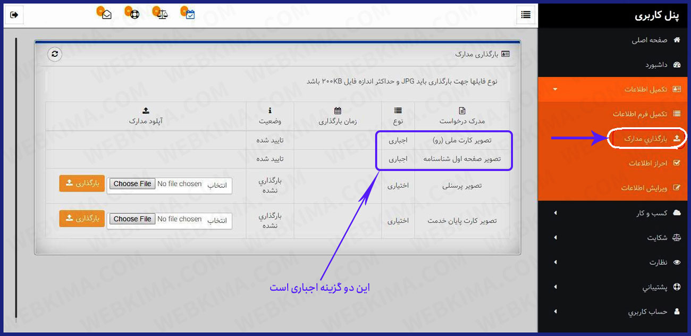691x336 pixels.
Task: Click the vertical scrollbar left of the panel
Action: (16, 178)
